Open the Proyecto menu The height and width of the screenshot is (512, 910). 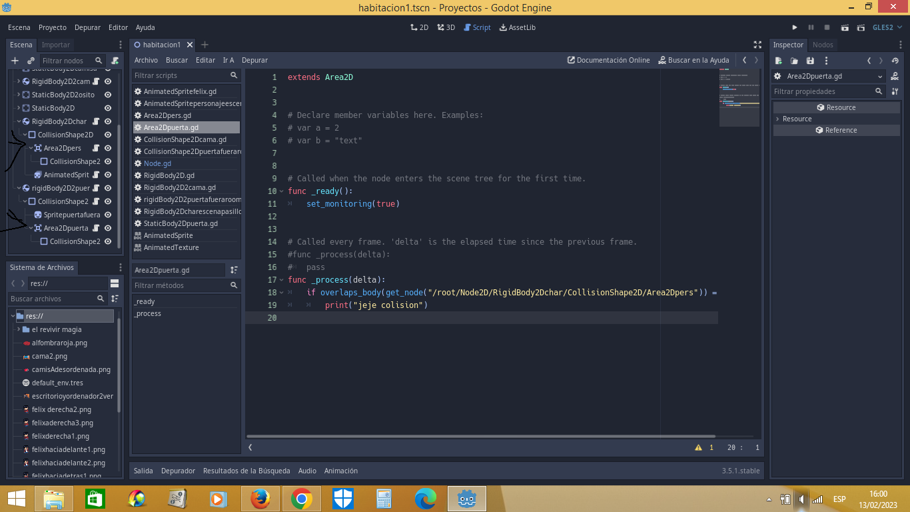pyautogui.click(x=53, y=27)
